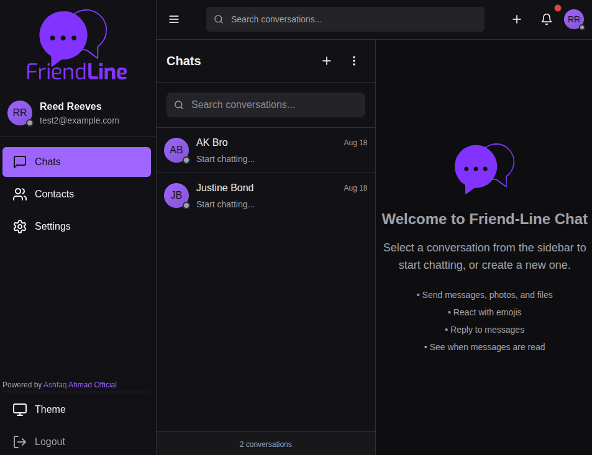This screenshot has width=592, height=455.
Task: Select the Justine Bond conversation
Action: tap(273, 196)
